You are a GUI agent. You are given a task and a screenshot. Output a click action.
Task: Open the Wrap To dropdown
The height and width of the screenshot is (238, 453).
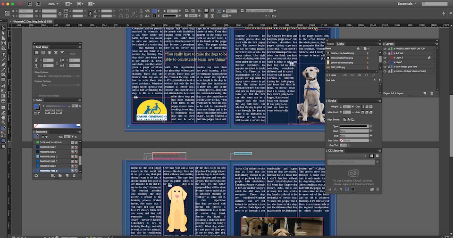pyautogui.click(x=64, y=76)
